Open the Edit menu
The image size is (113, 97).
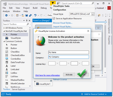(11, 8)
